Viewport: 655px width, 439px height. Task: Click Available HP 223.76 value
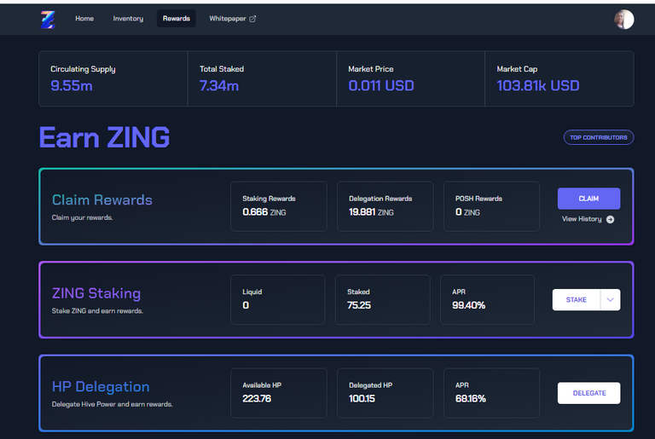[257, 399]
